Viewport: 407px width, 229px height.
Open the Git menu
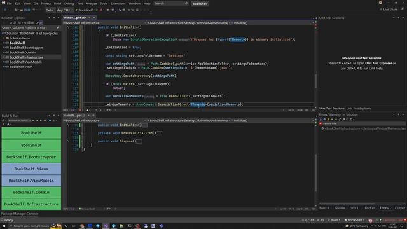[x=36, y=4]
